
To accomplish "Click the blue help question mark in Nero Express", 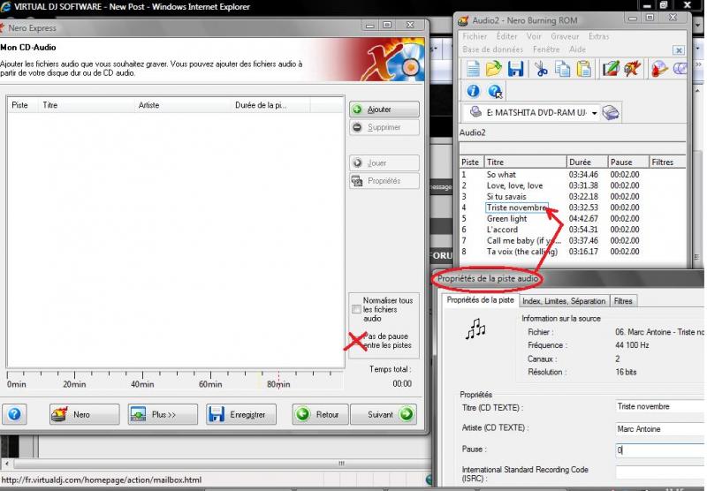I will 17,414.
